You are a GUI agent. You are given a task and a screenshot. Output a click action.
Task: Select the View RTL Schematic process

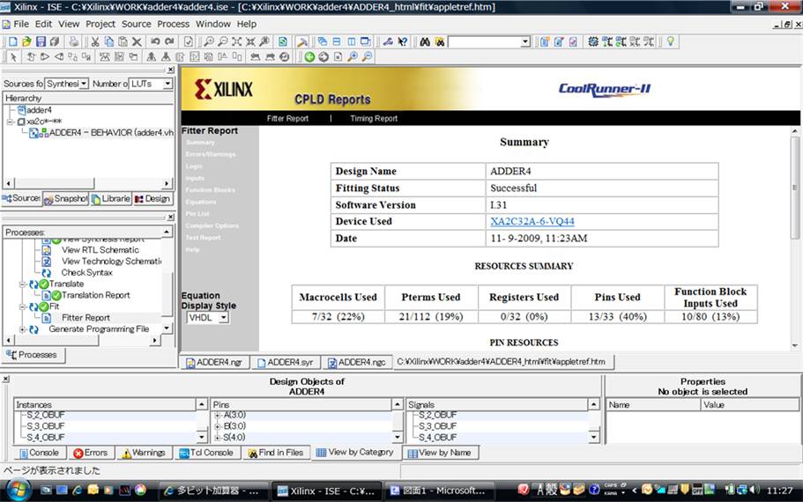click(x=100, y=250)
